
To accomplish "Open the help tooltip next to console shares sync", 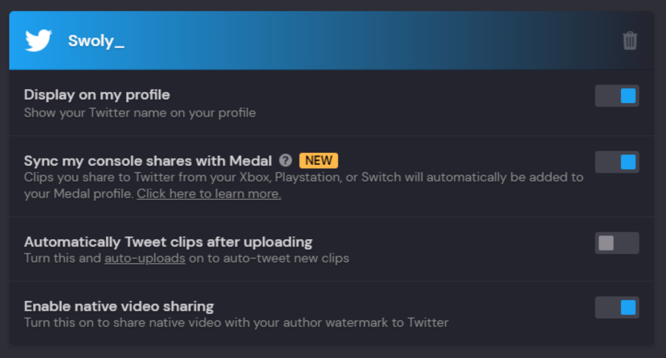I will click(x=286, y=161).
